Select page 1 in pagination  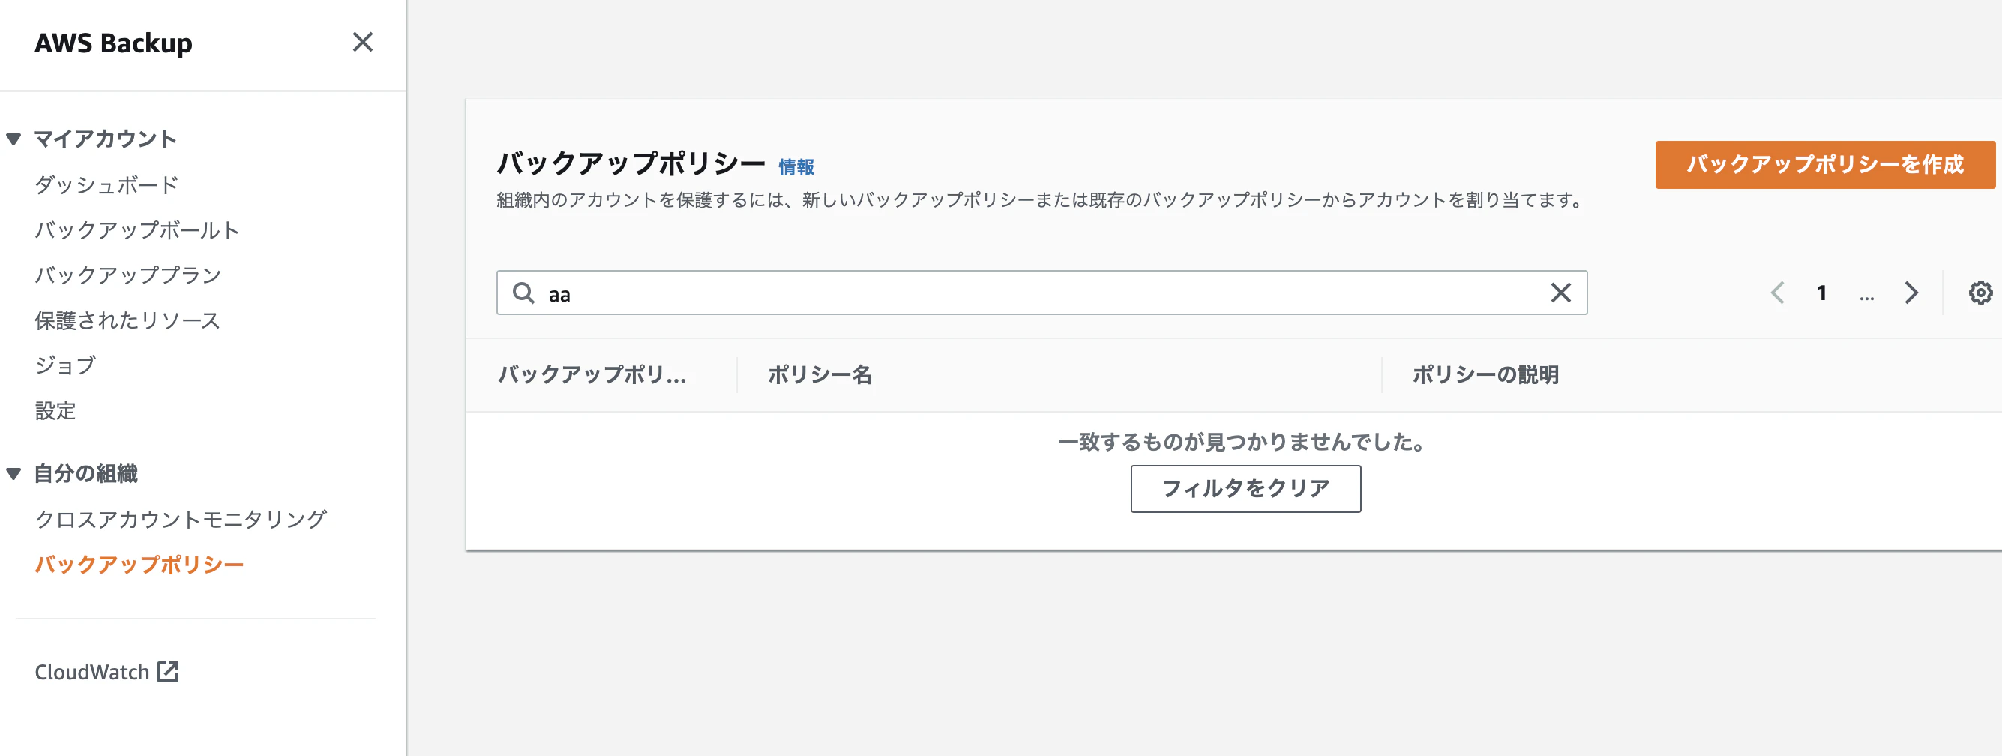pyautogui.click(x=1822, y=293)
